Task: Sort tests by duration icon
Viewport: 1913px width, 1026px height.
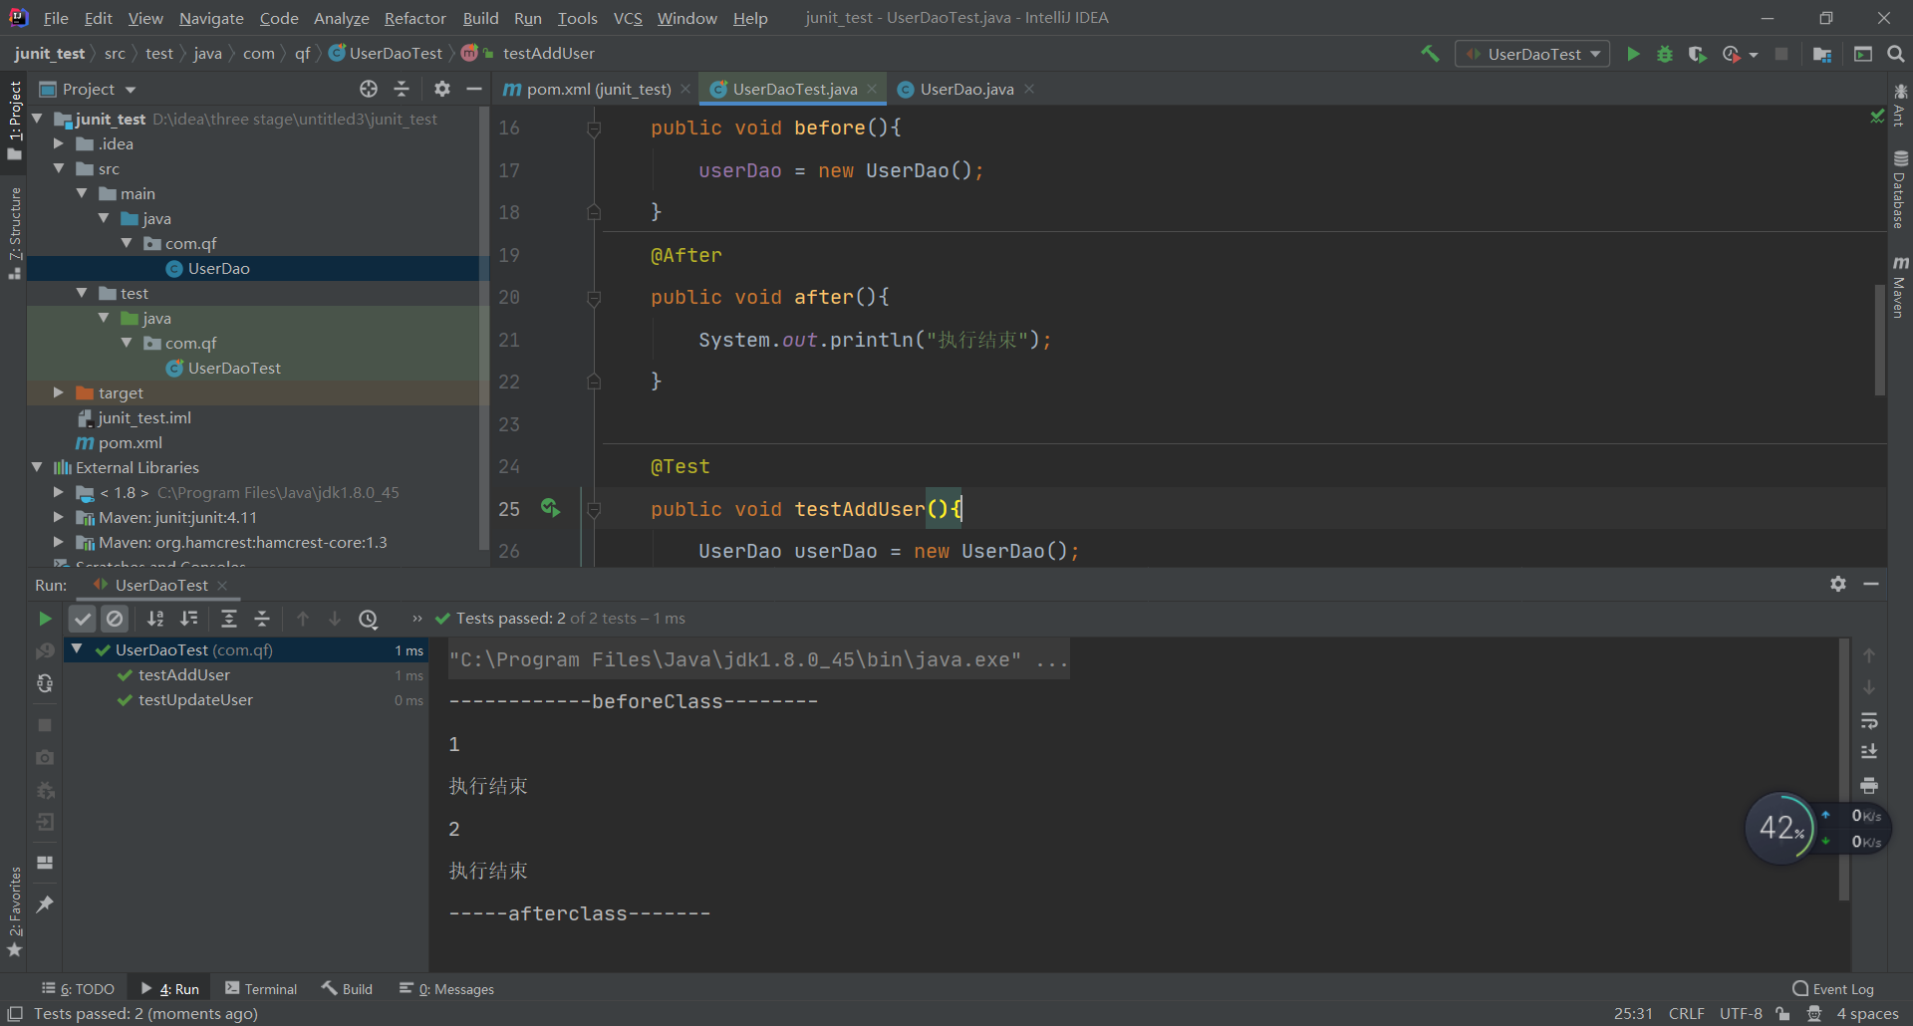Action: (x=189, y=619)
